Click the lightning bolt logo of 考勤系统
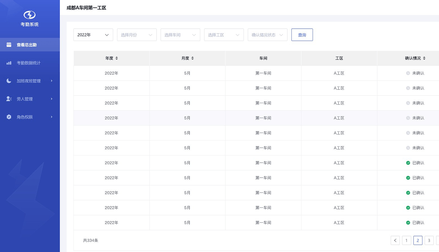 click(x=29, y=15)
